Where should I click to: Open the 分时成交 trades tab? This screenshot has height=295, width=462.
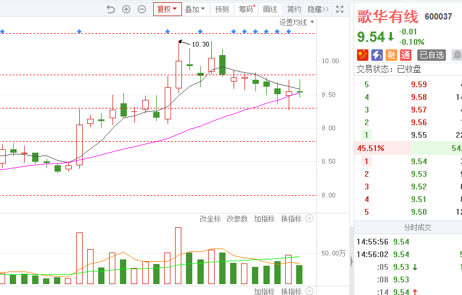click(x=417, y=227)
